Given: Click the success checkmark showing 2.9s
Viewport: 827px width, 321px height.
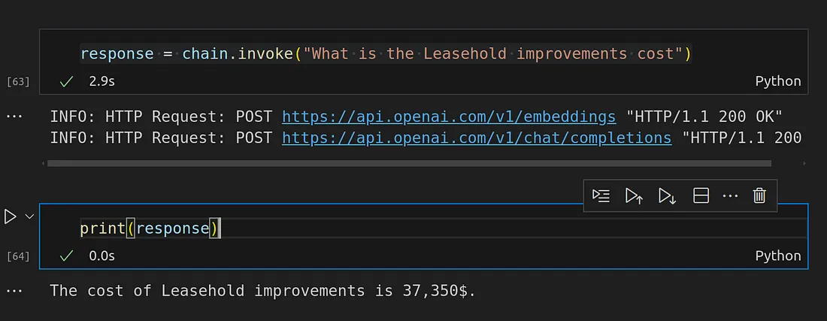Looking at the screenshot, I should tap(66, 82).
